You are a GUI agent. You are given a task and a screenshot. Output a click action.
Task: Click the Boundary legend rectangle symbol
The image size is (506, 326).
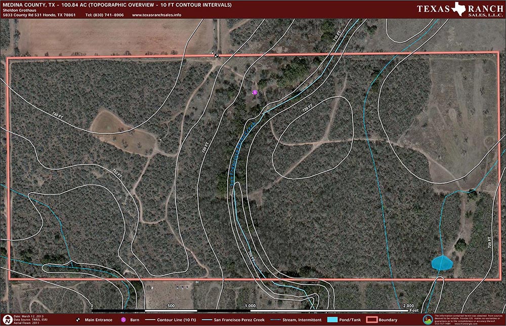tap(371, 320)
